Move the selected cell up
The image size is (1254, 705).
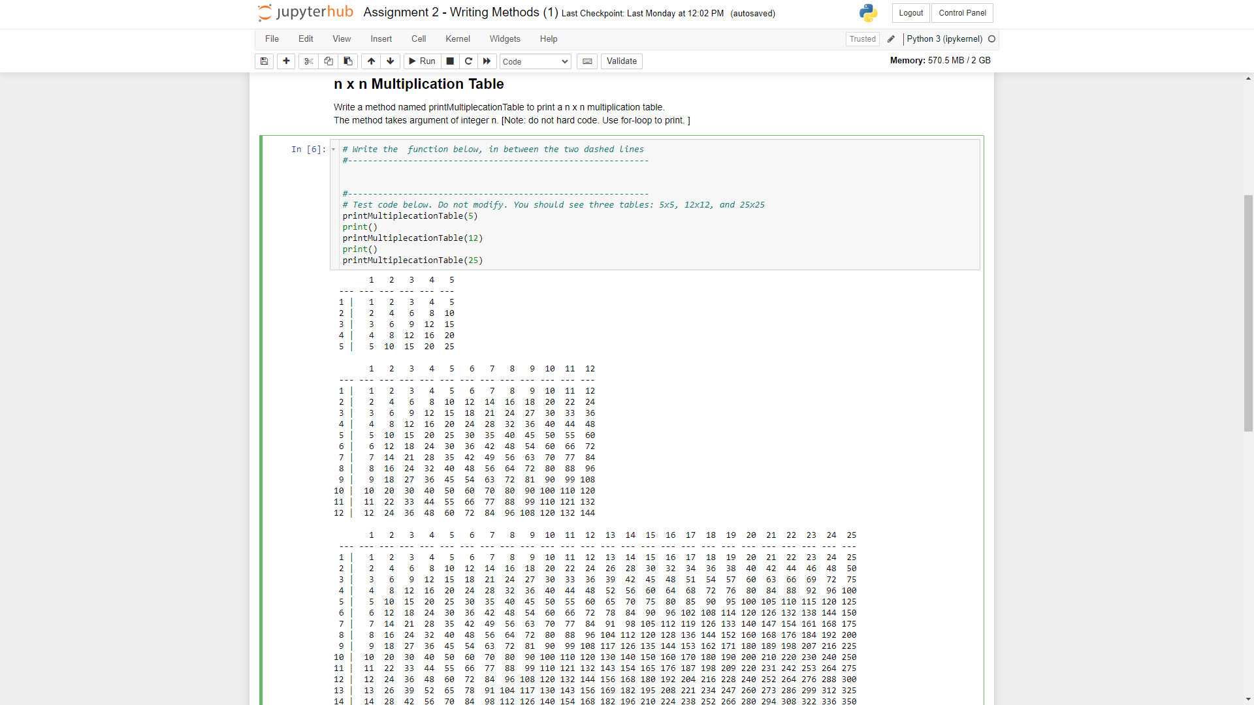pyautogui.click(x=370, y=61)
